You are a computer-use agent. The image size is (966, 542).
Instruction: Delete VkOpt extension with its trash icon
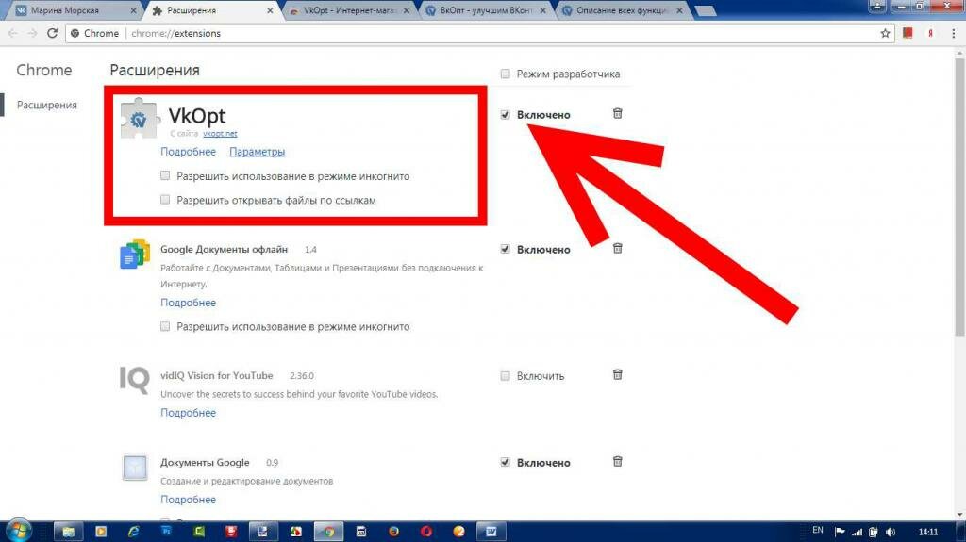(617, 113)
